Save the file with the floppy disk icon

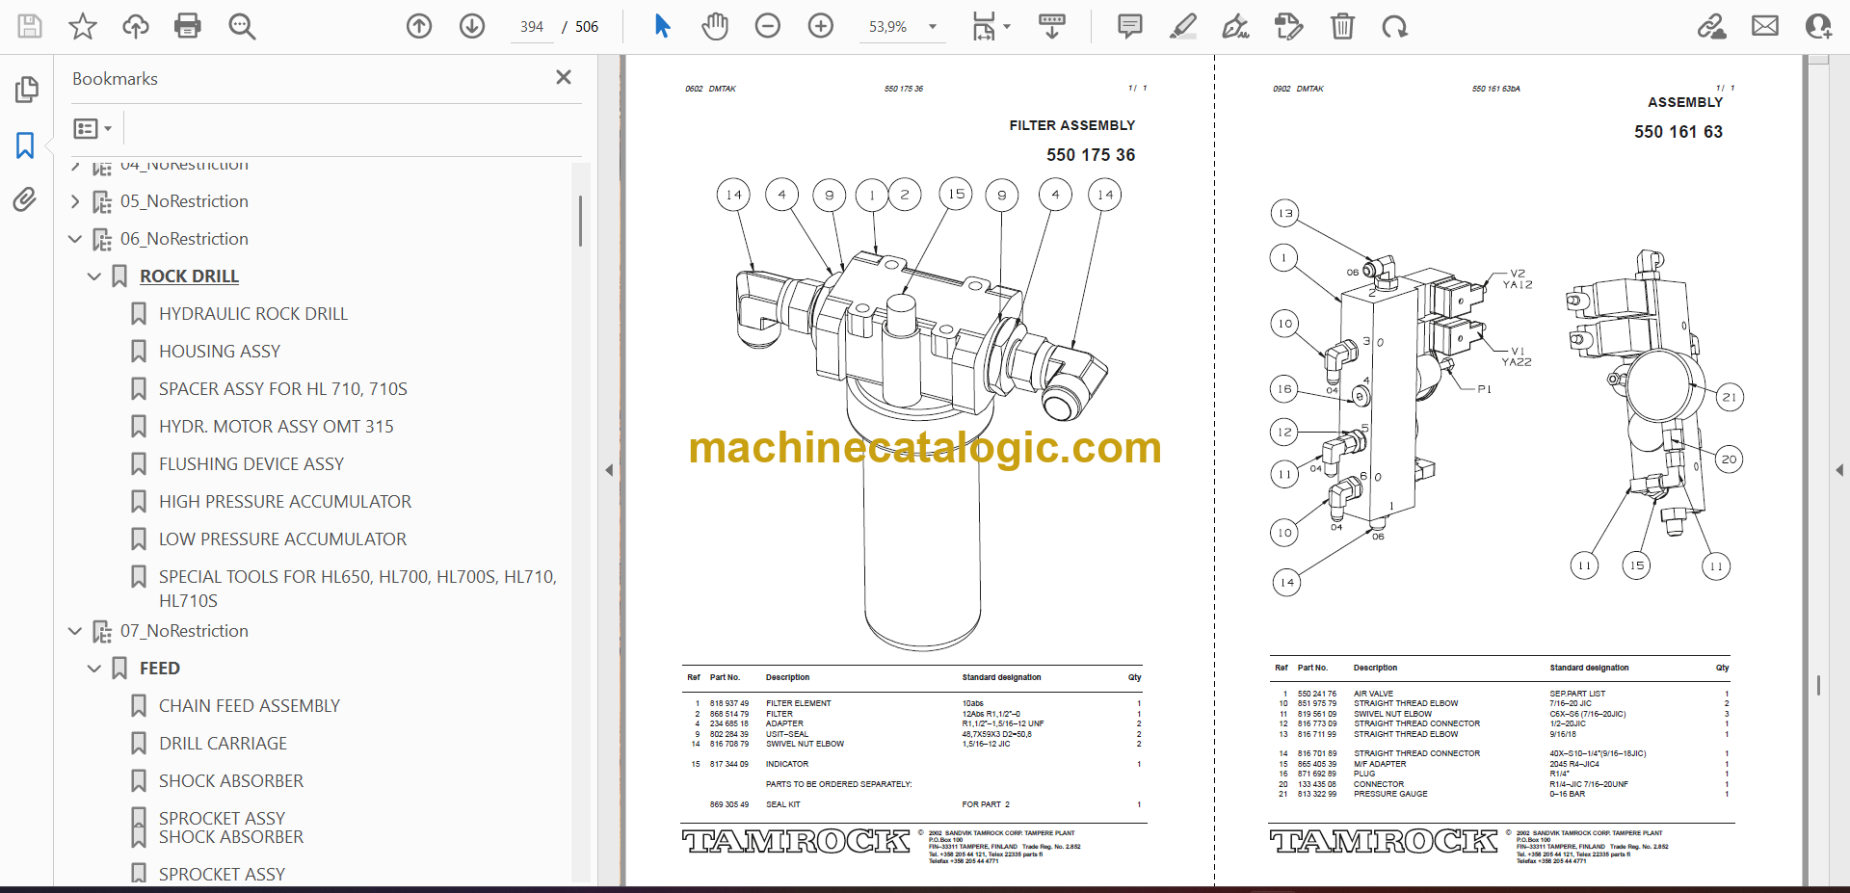[x=30, y=26]
